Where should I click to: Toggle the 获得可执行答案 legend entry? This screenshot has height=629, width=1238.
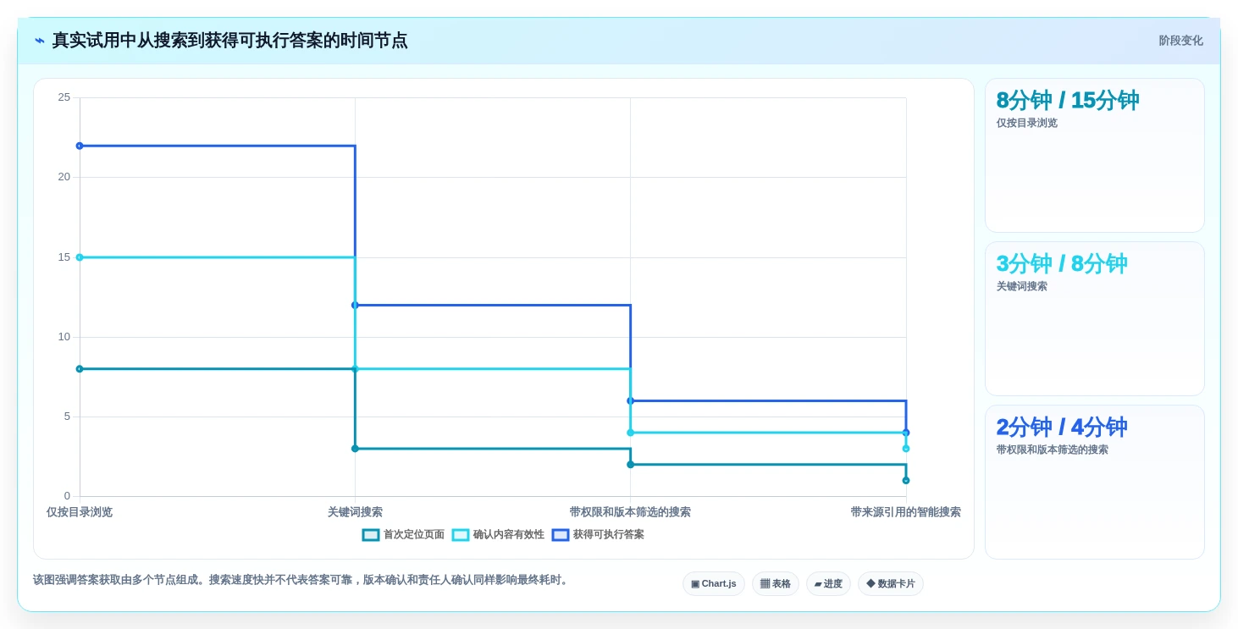point(598,535)
